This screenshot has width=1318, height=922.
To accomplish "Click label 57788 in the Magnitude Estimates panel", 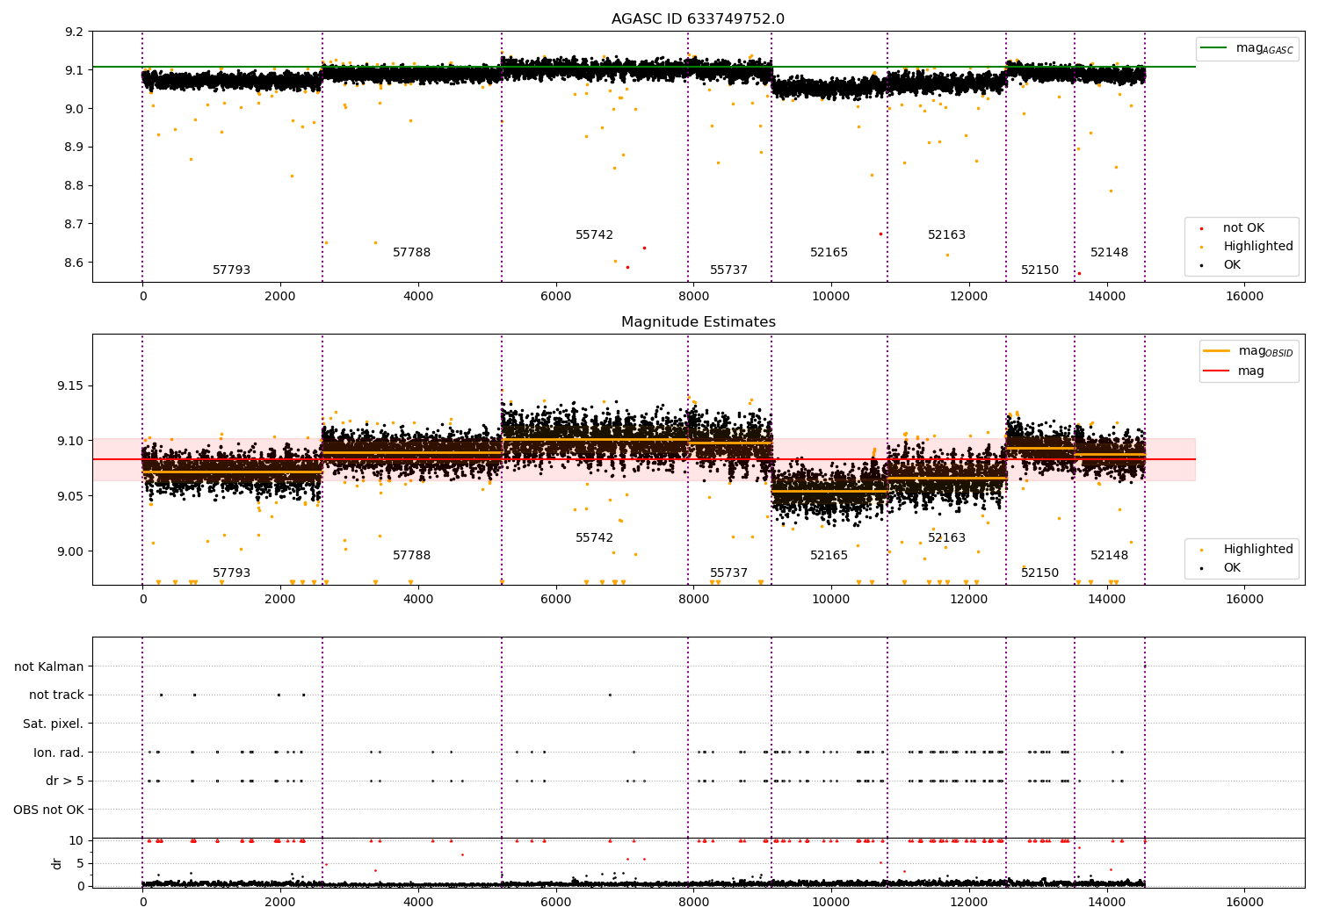I will tap(411, 556).
